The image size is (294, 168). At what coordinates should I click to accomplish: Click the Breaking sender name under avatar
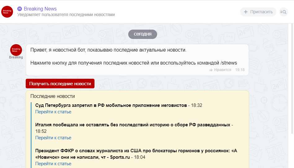[x=16, y=57]
